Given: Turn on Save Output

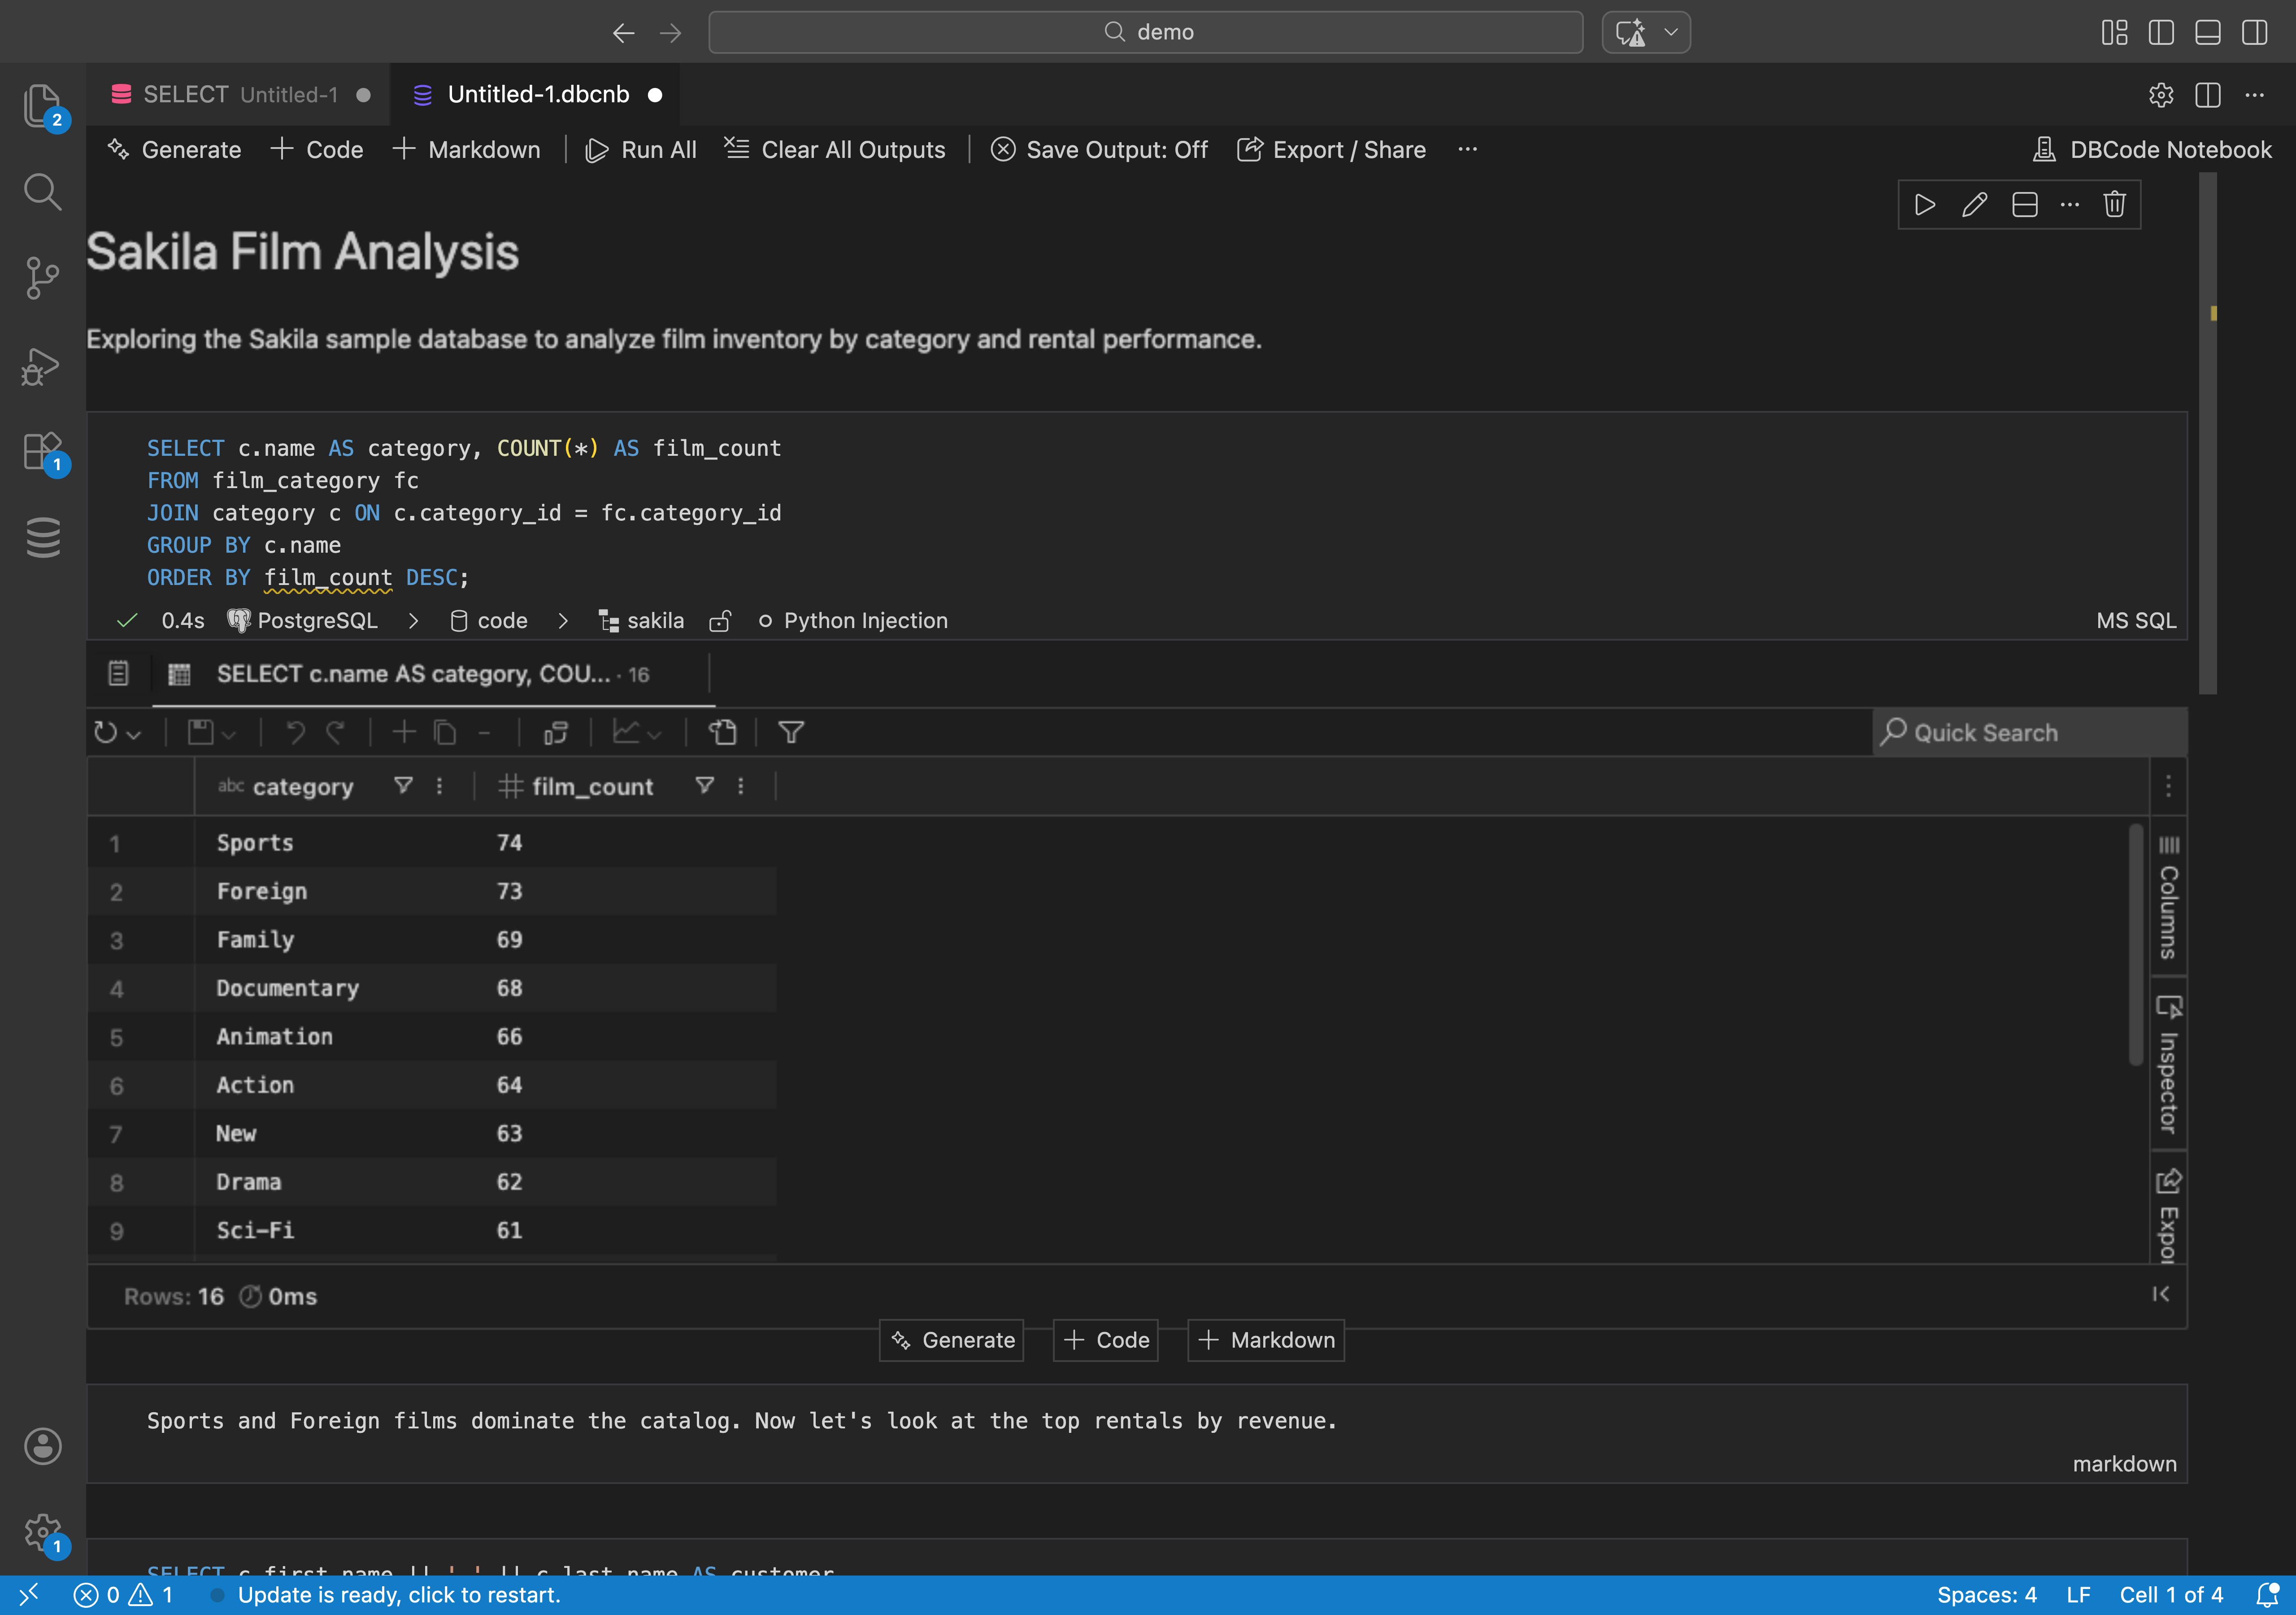Looking at the screenshot, I should (x=1099, y=149).
